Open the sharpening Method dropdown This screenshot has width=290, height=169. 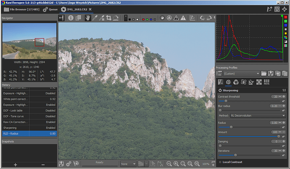(x=258, y=115)
